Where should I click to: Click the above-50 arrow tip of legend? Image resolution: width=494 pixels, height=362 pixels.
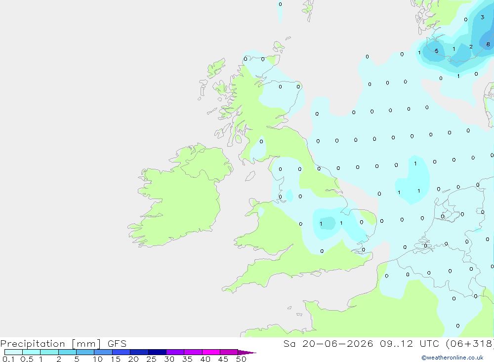coord(247,352)
